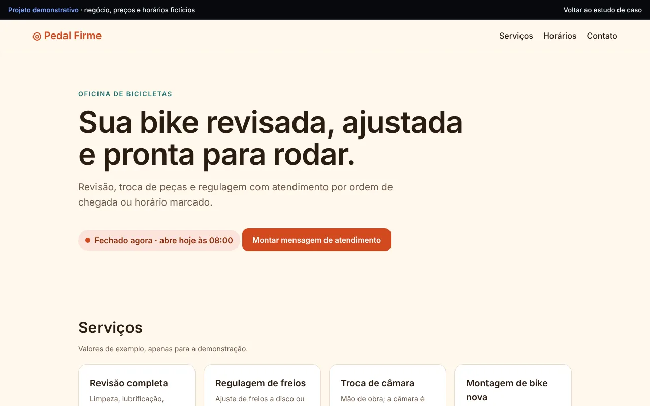The width and height of the screenshot is (650, 406).
Task: Click the Pedal Firme logo link
Action: [67, 36]
